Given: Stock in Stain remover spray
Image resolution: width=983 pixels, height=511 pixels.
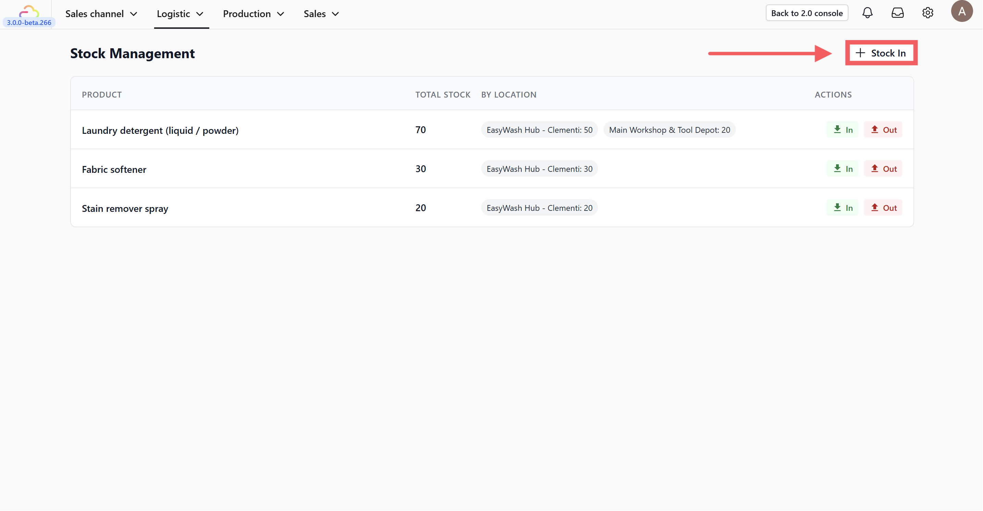Looking at the screenshot, I should (x=843, y=208).
